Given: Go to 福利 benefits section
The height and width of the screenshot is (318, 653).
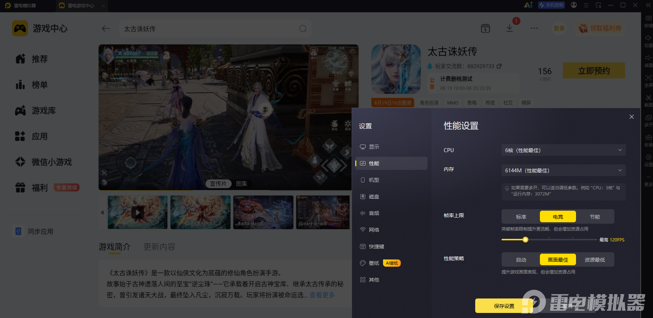Looking at the screenshot, I should pyautogui.click(x=32, y=188).
